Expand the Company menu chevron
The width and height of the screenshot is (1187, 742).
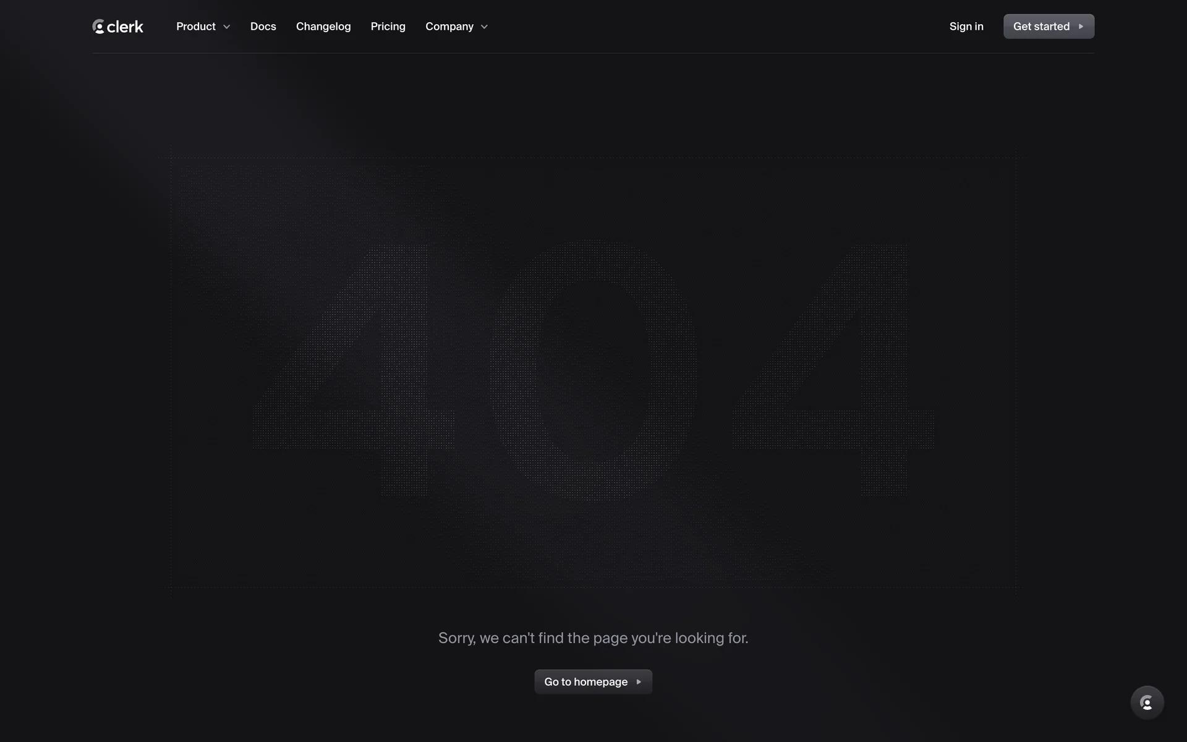(484, 27)
